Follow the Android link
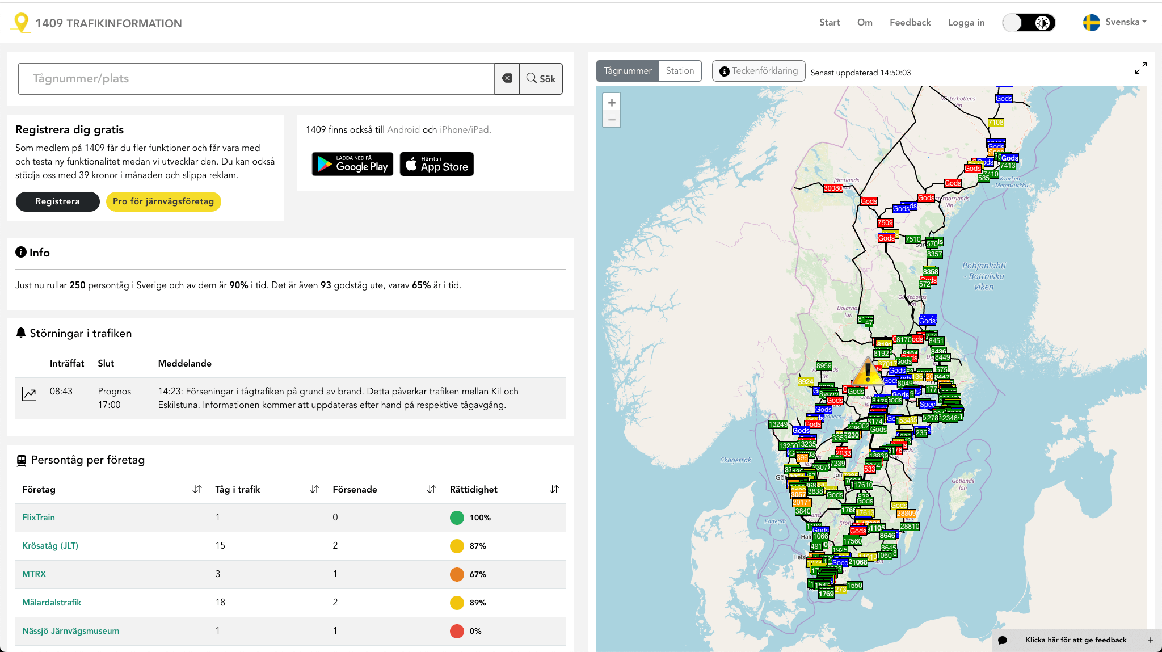The width and height of the screenshot is (1162, 652). (403, 129)
